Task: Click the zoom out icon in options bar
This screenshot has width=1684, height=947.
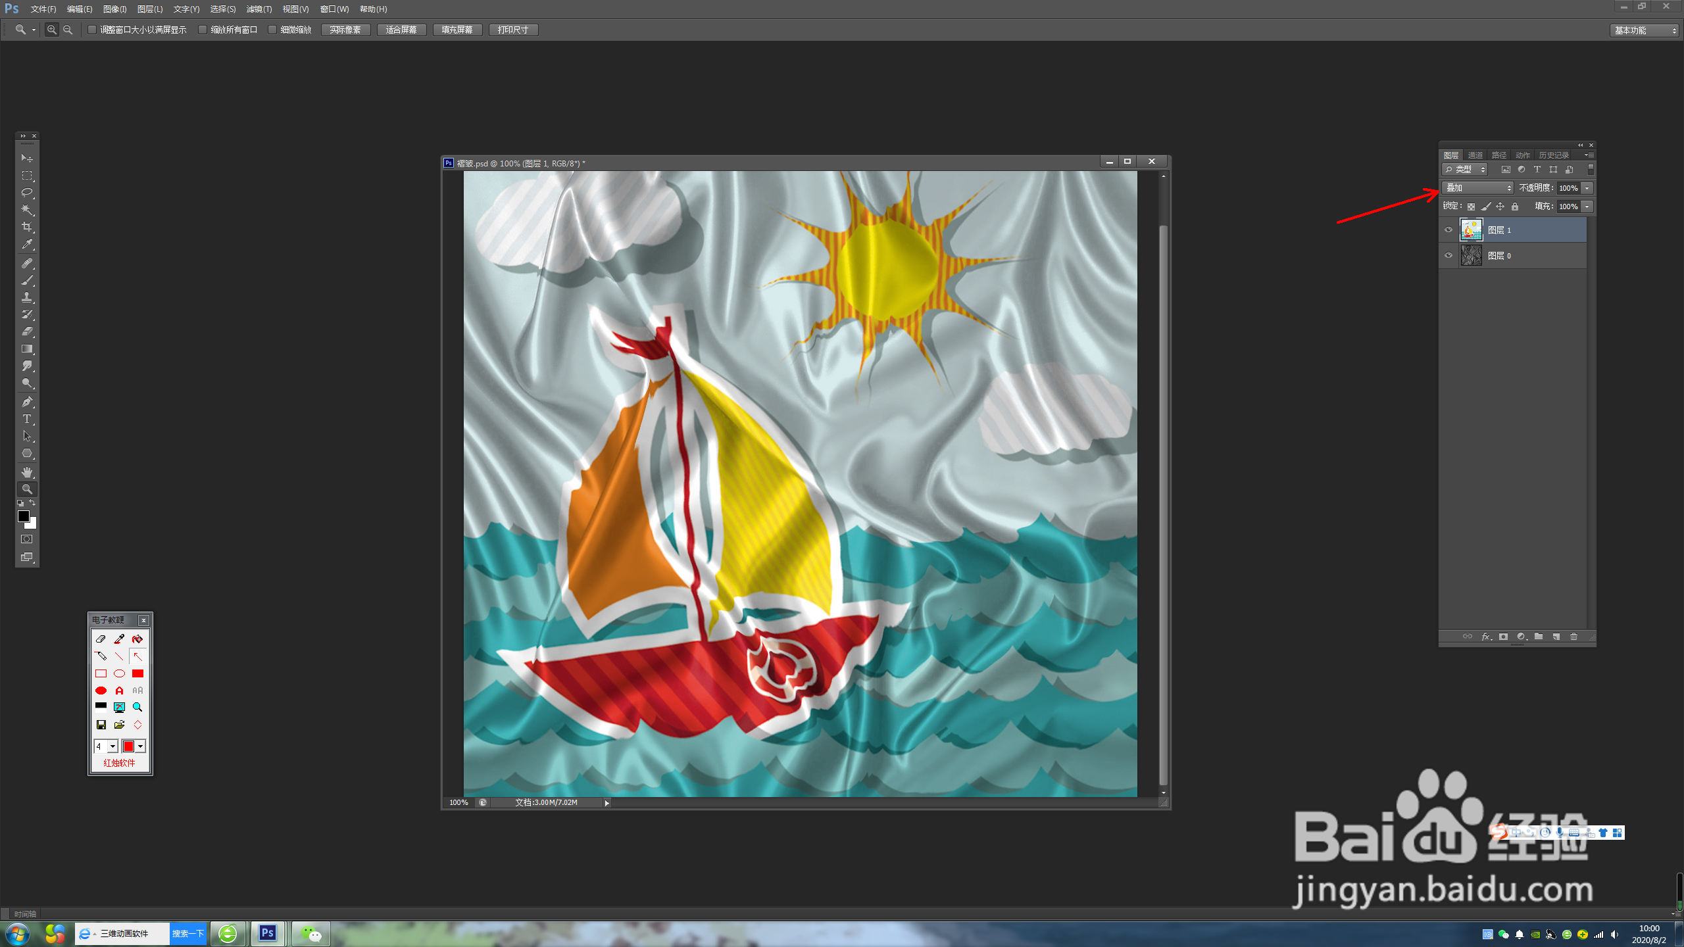Action: 68,30
